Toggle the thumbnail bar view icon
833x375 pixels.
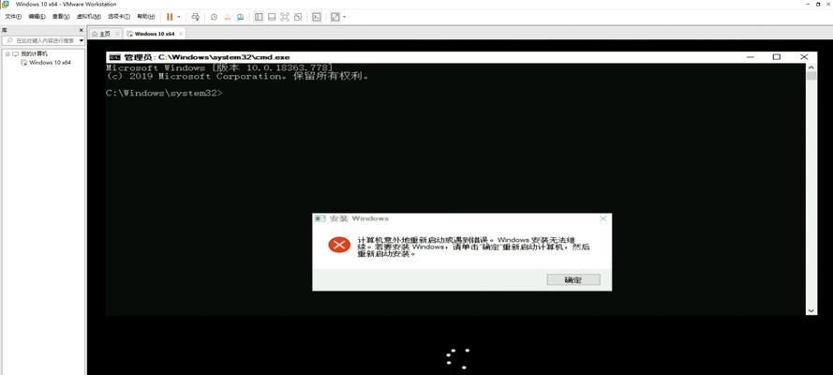pyautogui.click(x=272, y=17)
